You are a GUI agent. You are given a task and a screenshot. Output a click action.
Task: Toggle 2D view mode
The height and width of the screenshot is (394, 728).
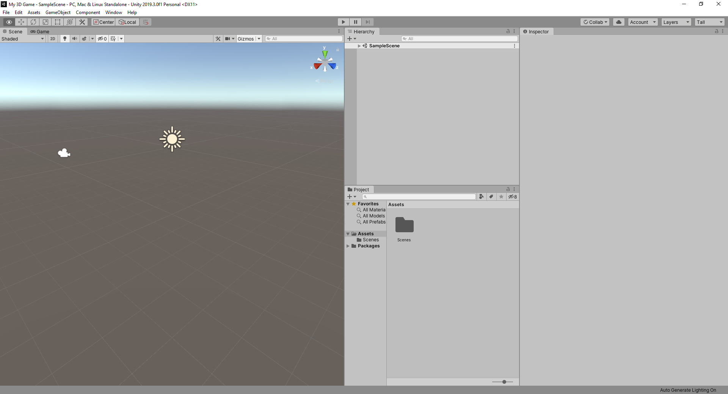pyautogui.click(x=53, y=39)
